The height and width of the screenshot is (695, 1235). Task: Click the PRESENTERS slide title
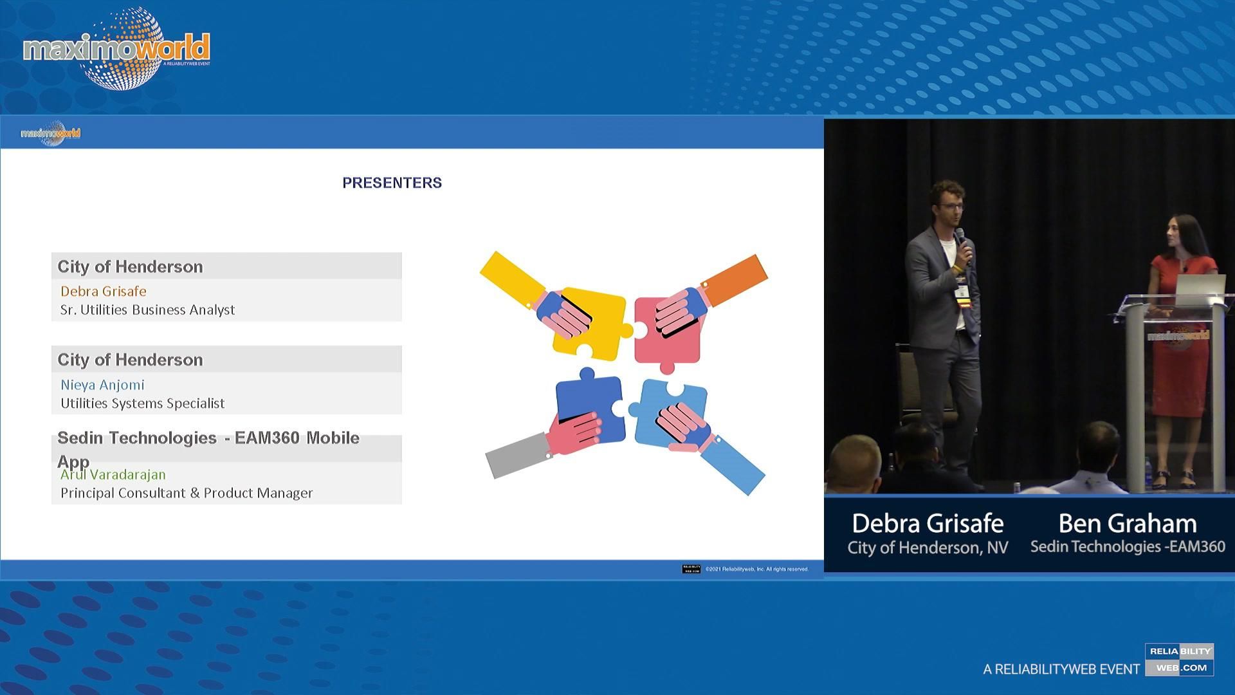(x=392, y=183)
